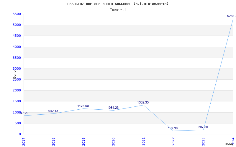Click the 2023 x-axis year label

tap(203, 142)
